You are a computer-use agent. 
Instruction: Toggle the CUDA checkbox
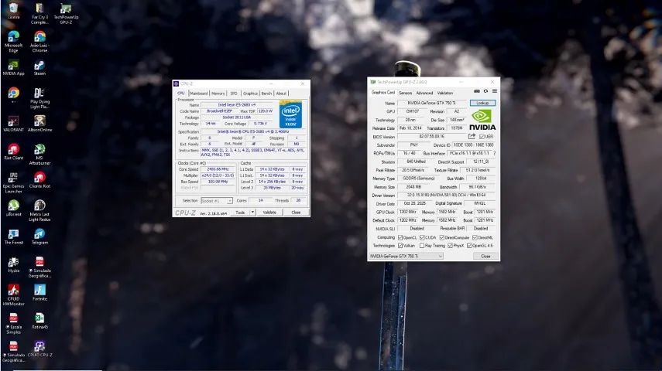click(422, 238)
